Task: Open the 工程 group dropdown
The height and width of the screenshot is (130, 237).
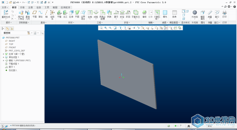Action: pyautogui.click(x=100, y=23)
